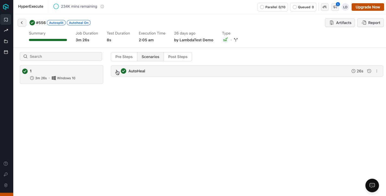Click the execution history clock icon for AutoHeal
Screen dimensions: 386x196
point(369,71)
